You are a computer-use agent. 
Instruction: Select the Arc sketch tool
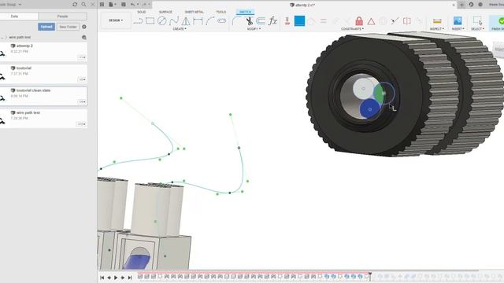click(x=210, y=21)
